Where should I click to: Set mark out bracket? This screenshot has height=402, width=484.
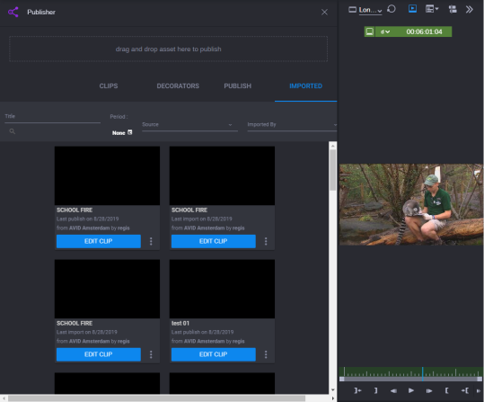pyautogui.click(x=375, y=390)
